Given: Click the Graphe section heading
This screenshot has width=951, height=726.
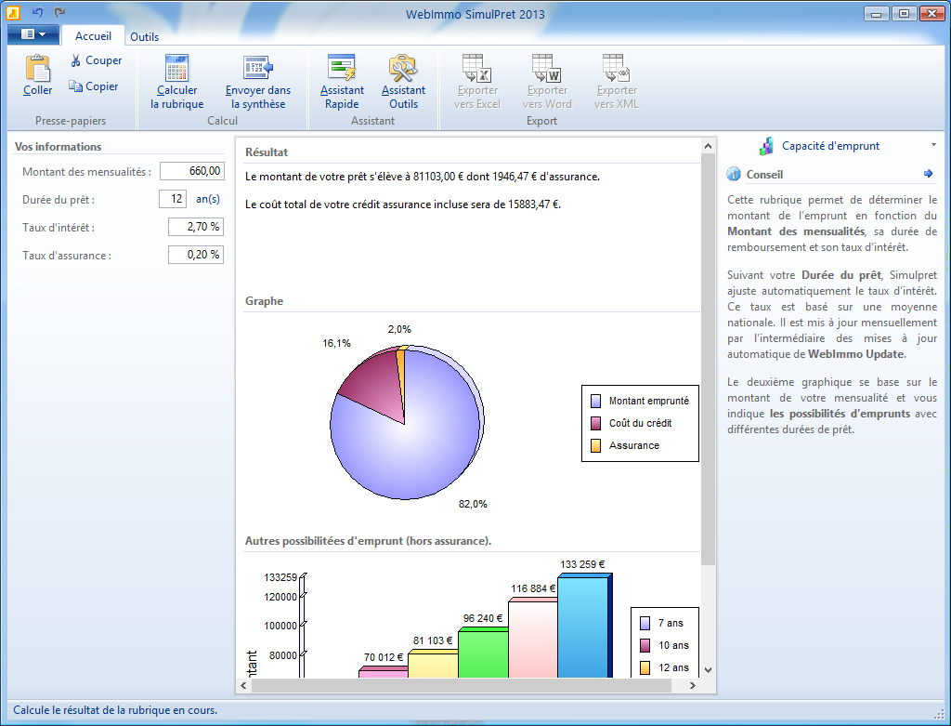Looking at the screenshot, I should coord(264,301).
